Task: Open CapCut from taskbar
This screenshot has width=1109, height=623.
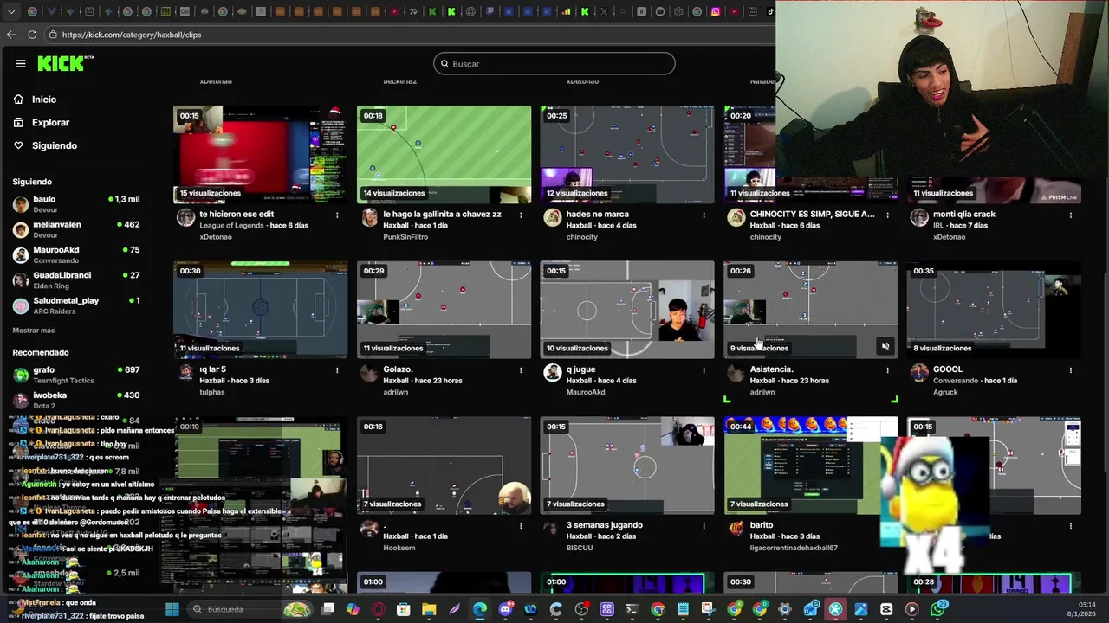Action: point(886,609)
